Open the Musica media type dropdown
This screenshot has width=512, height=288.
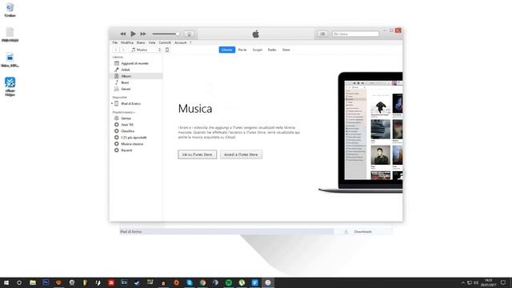[146, 50]
